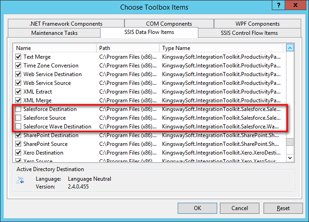Click the vertical scrollbar thumb
309x222 pixels.
click(290, 142)
